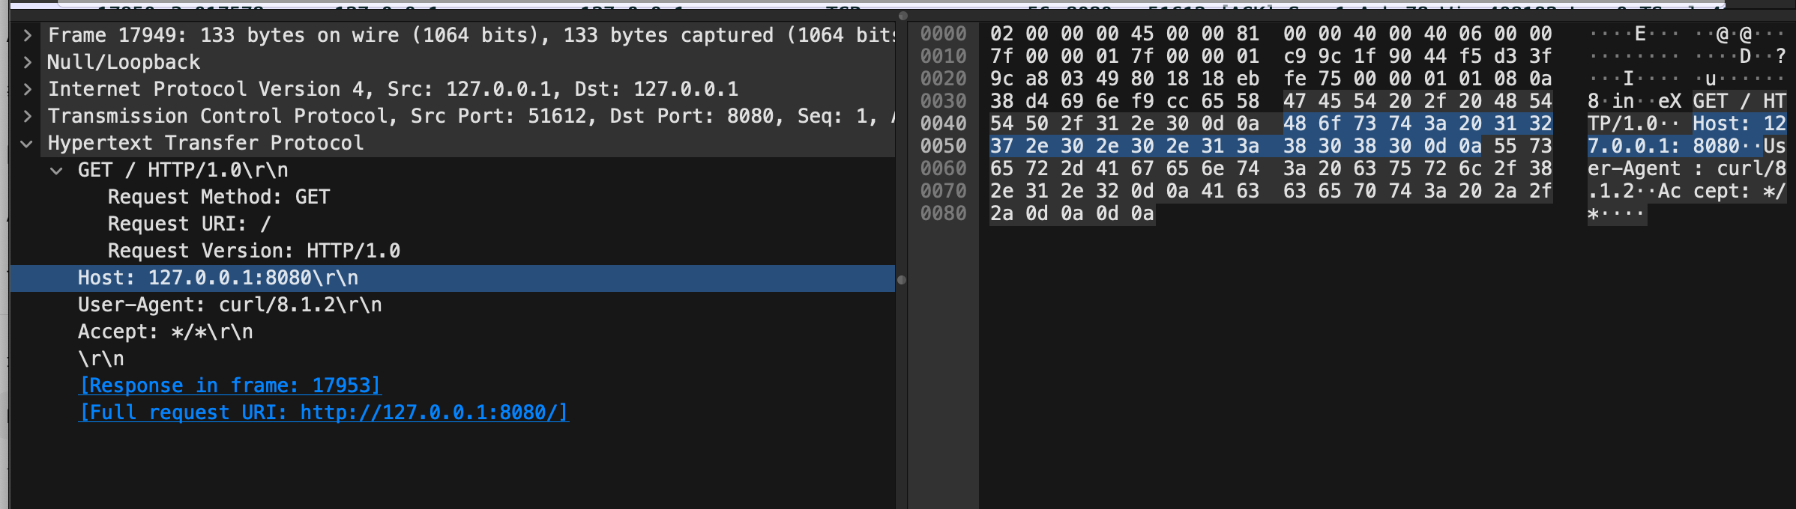Screen dimensions: 1796x509
Task: Expand the Null/Loopback section
Action: (x=27, y=62)
